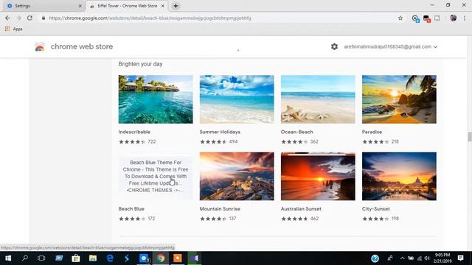The width and height of the screenshot is (472, 265).
Task: Click the chrome web store header title
Action: click(82, 46)
